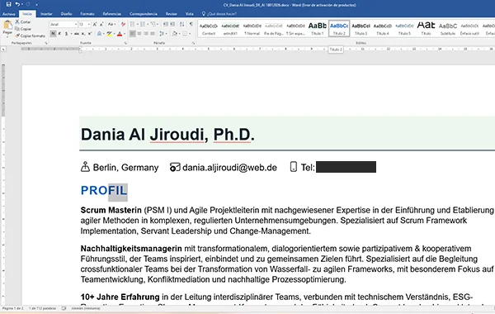The height and width of the screenshot is (314, 495).
Task: Click Copiar formato button
Action: [30, 36]
